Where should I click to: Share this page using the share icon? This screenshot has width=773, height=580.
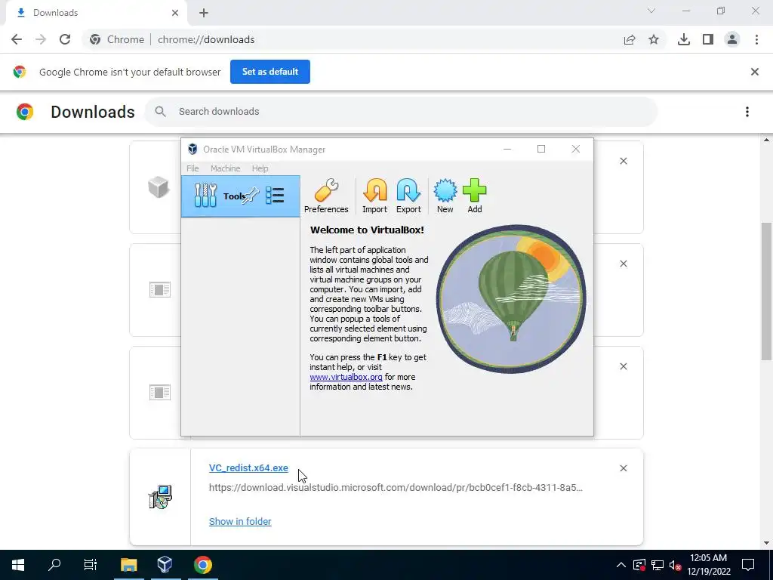point(630,39)
